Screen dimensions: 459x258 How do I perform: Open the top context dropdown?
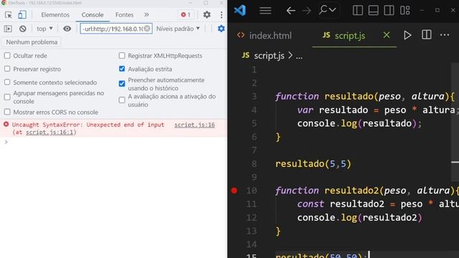point(44,29)
